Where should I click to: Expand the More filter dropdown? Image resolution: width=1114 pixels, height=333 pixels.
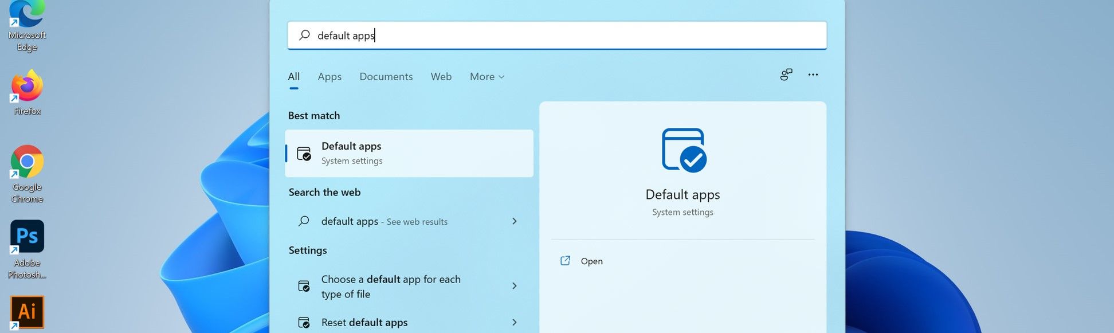pyautogui.click(x=487, y=77)
